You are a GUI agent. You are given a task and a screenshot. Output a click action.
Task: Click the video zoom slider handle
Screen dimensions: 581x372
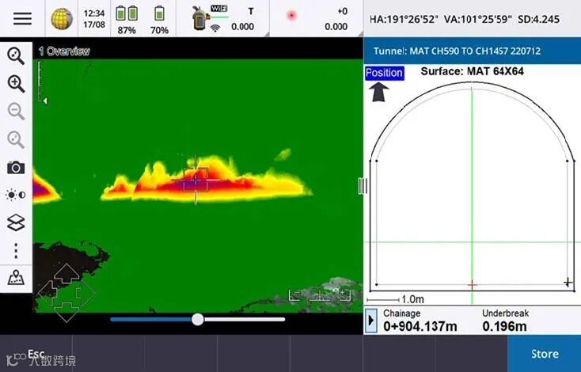(198, 320)
